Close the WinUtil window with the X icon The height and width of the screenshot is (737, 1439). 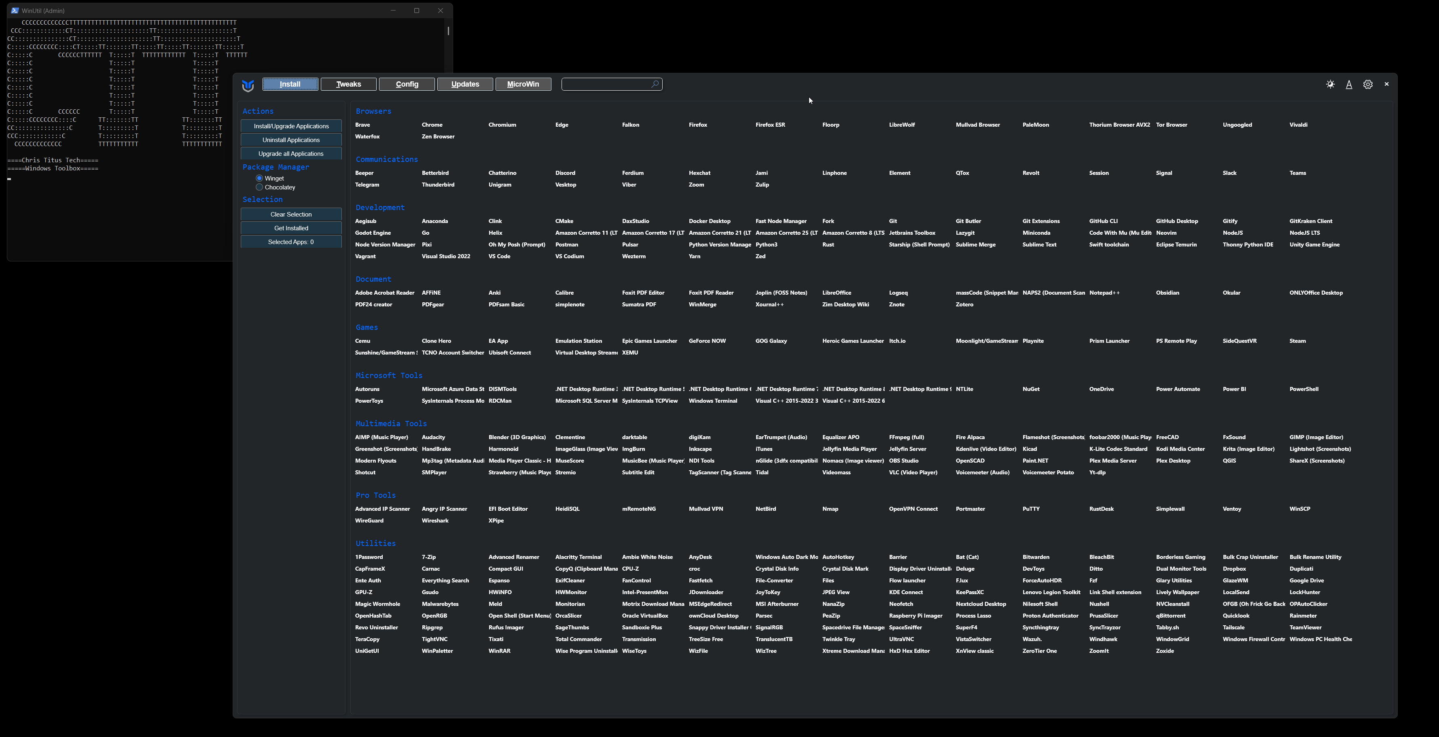click(1386, 84)
